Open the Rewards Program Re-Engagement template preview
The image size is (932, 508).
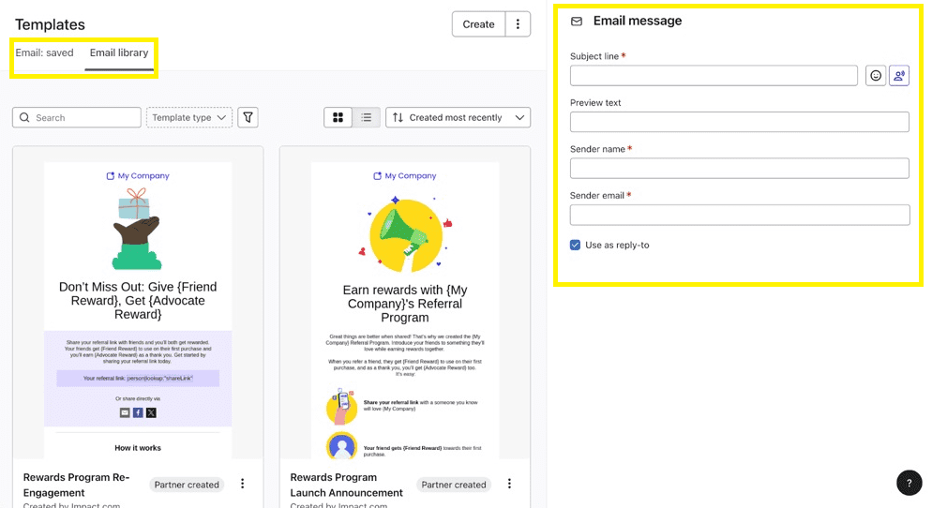(x=138, y=310)
